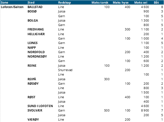Select the RØDØY row label
This screenshot has height=122, width=164.
33,84
